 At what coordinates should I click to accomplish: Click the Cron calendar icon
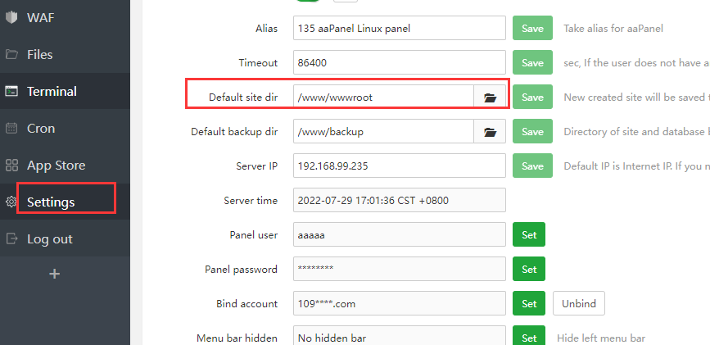[11, 128]
